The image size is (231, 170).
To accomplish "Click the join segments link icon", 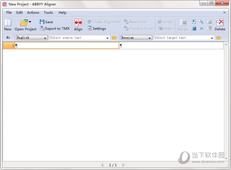I will [x=201, y=28].
